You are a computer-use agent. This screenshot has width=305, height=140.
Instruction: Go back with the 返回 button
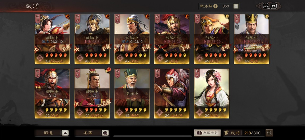(x=269, y=6)
